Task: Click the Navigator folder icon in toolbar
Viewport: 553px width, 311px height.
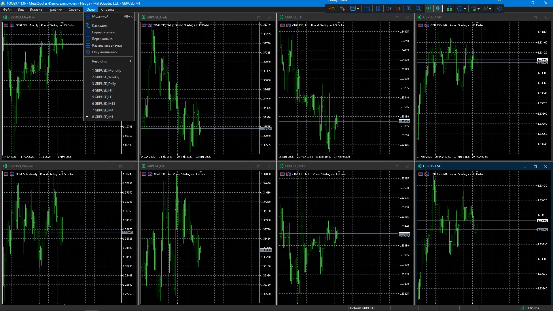Action: click(x=332, y=9)
